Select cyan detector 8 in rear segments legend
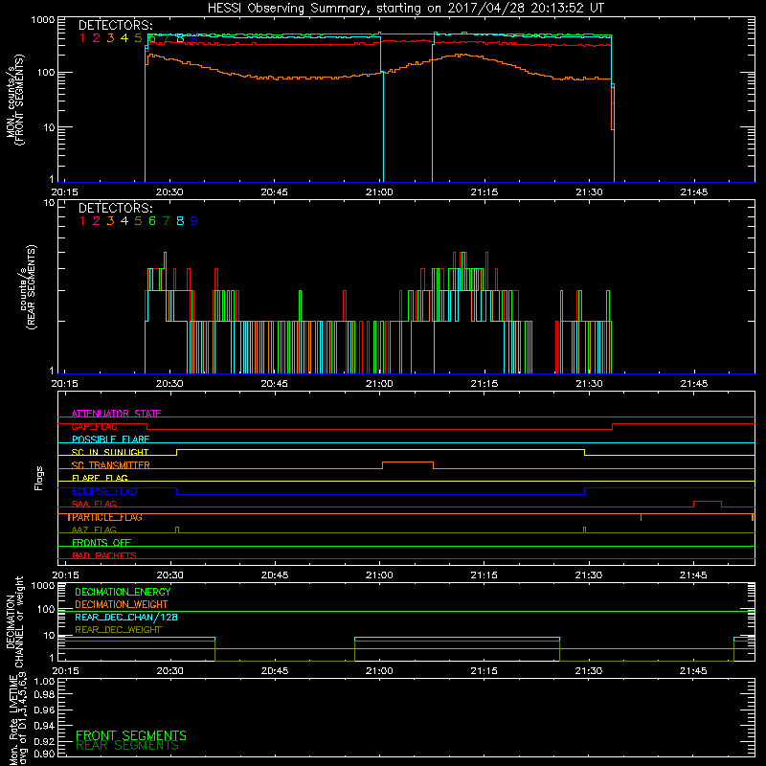The height and width of the screenshot is (766, 766). tap(180, 221)
